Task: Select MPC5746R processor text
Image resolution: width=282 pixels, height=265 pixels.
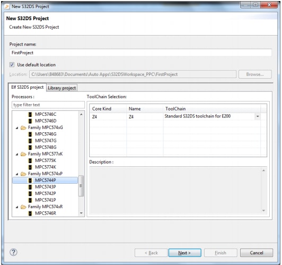Action: tap(46, 213)
